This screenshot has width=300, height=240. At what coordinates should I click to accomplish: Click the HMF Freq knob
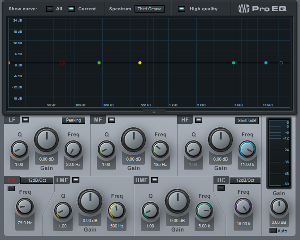point(204,211)
